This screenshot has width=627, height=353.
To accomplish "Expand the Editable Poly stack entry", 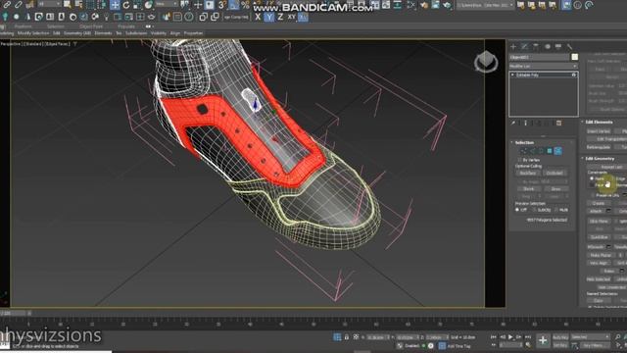I will pyautogui.click(x=512, y=75).
